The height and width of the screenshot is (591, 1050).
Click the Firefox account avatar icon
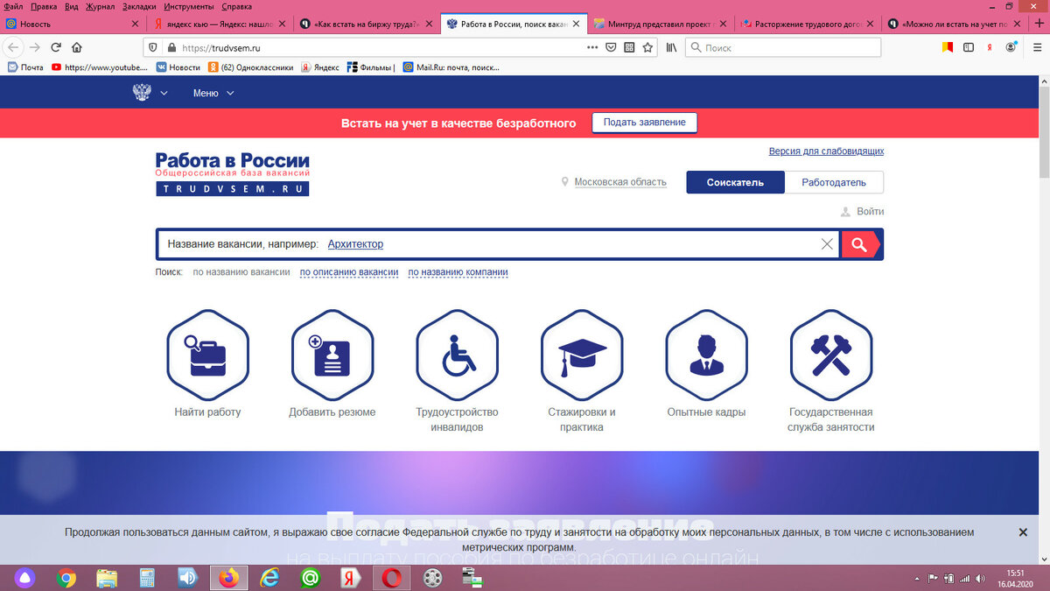click(1011, 47)
